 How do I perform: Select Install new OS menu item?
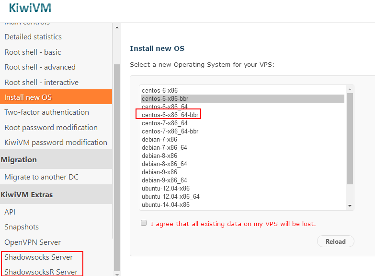pos(56,97)
